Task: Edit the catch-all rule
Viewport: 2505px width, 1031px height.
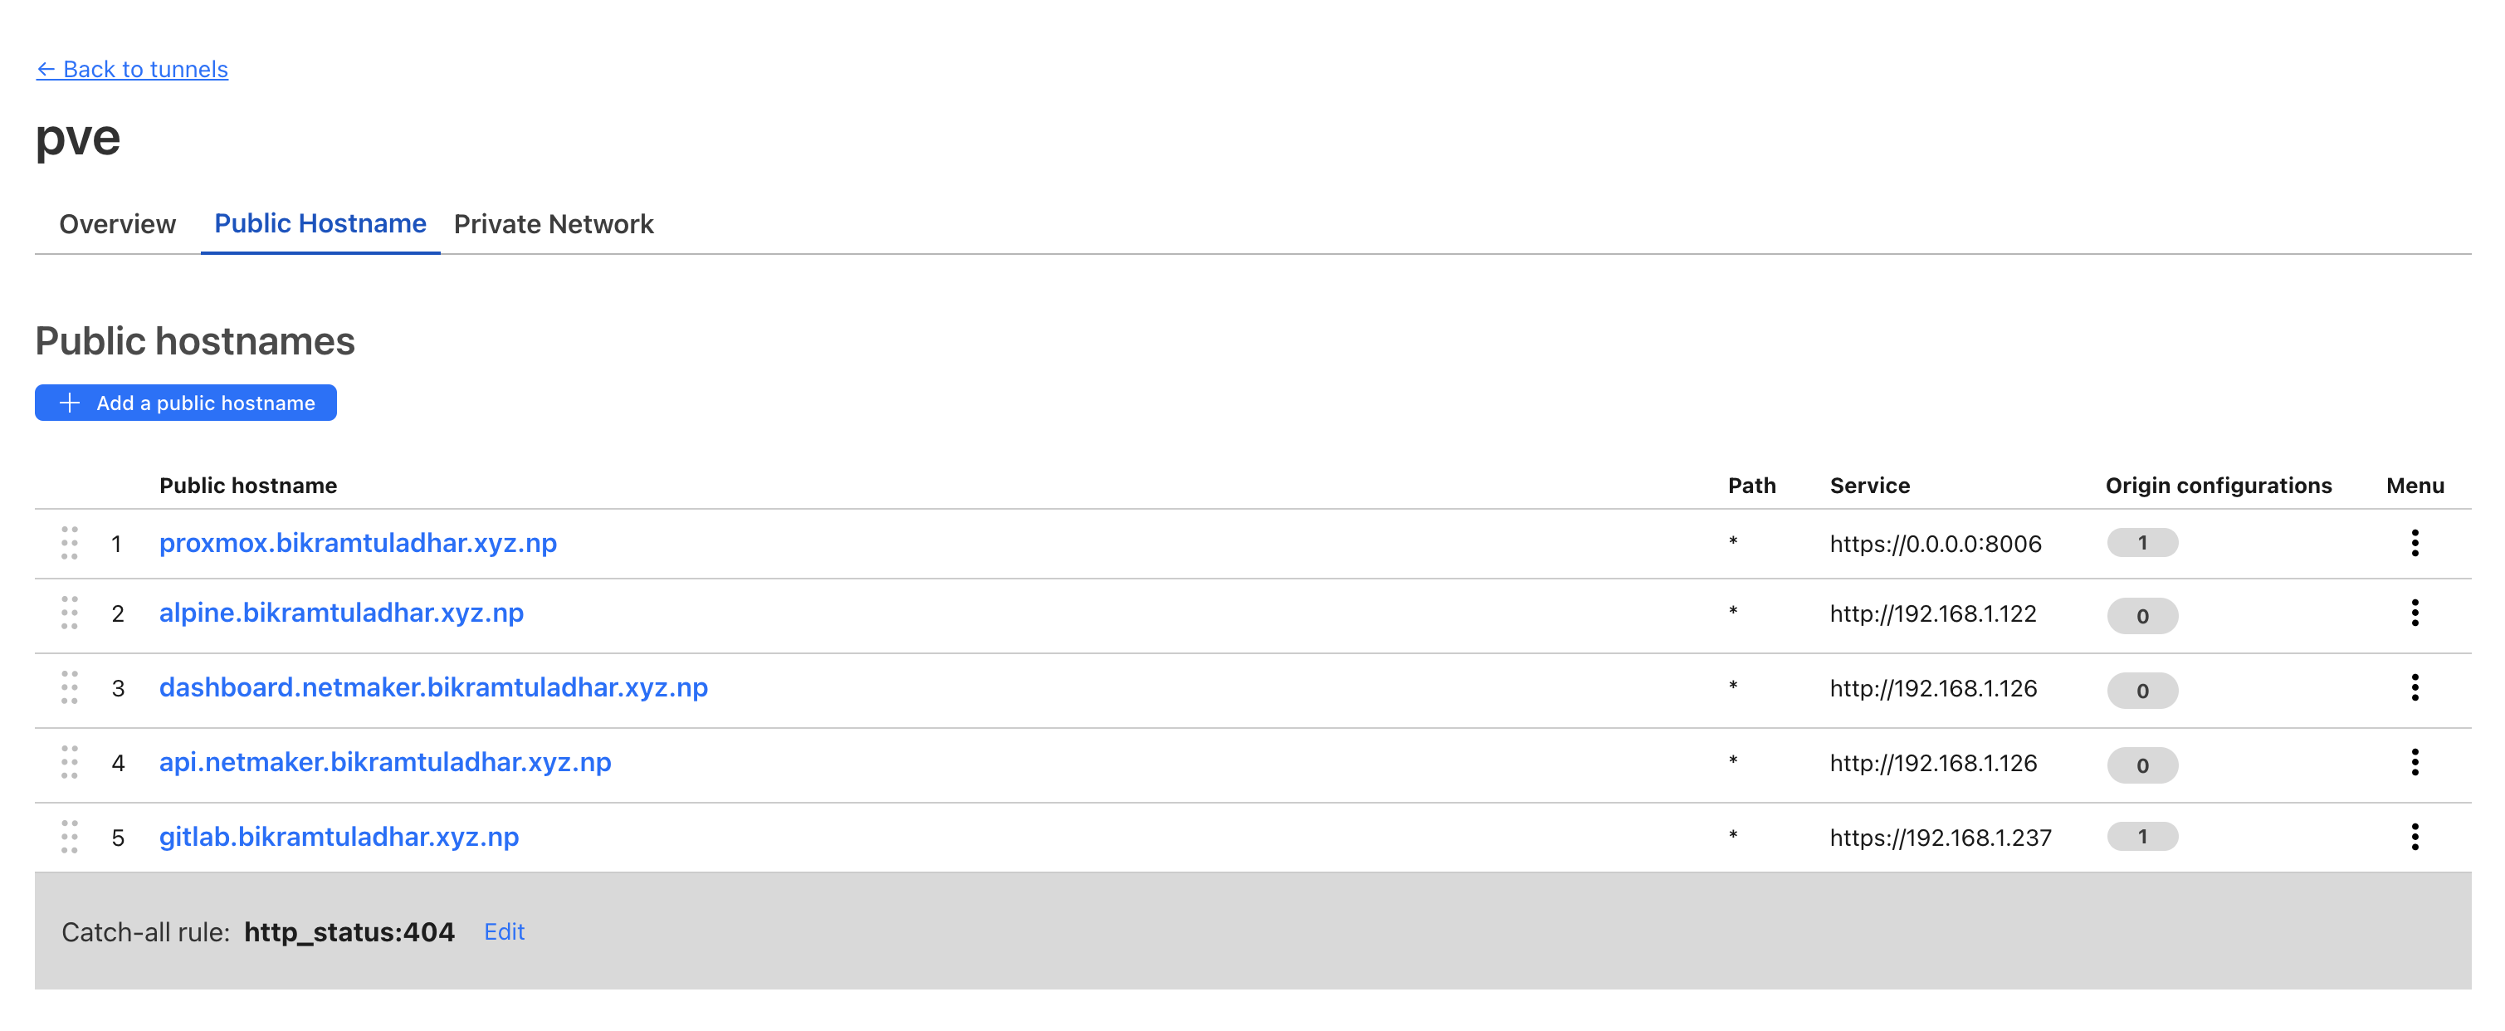Action: tap(504, 931)
